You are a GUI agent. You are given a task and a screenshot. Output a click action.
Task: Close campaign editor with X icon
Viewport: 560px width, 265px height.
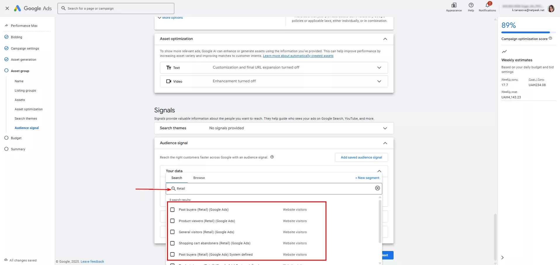tap(7, 8)
